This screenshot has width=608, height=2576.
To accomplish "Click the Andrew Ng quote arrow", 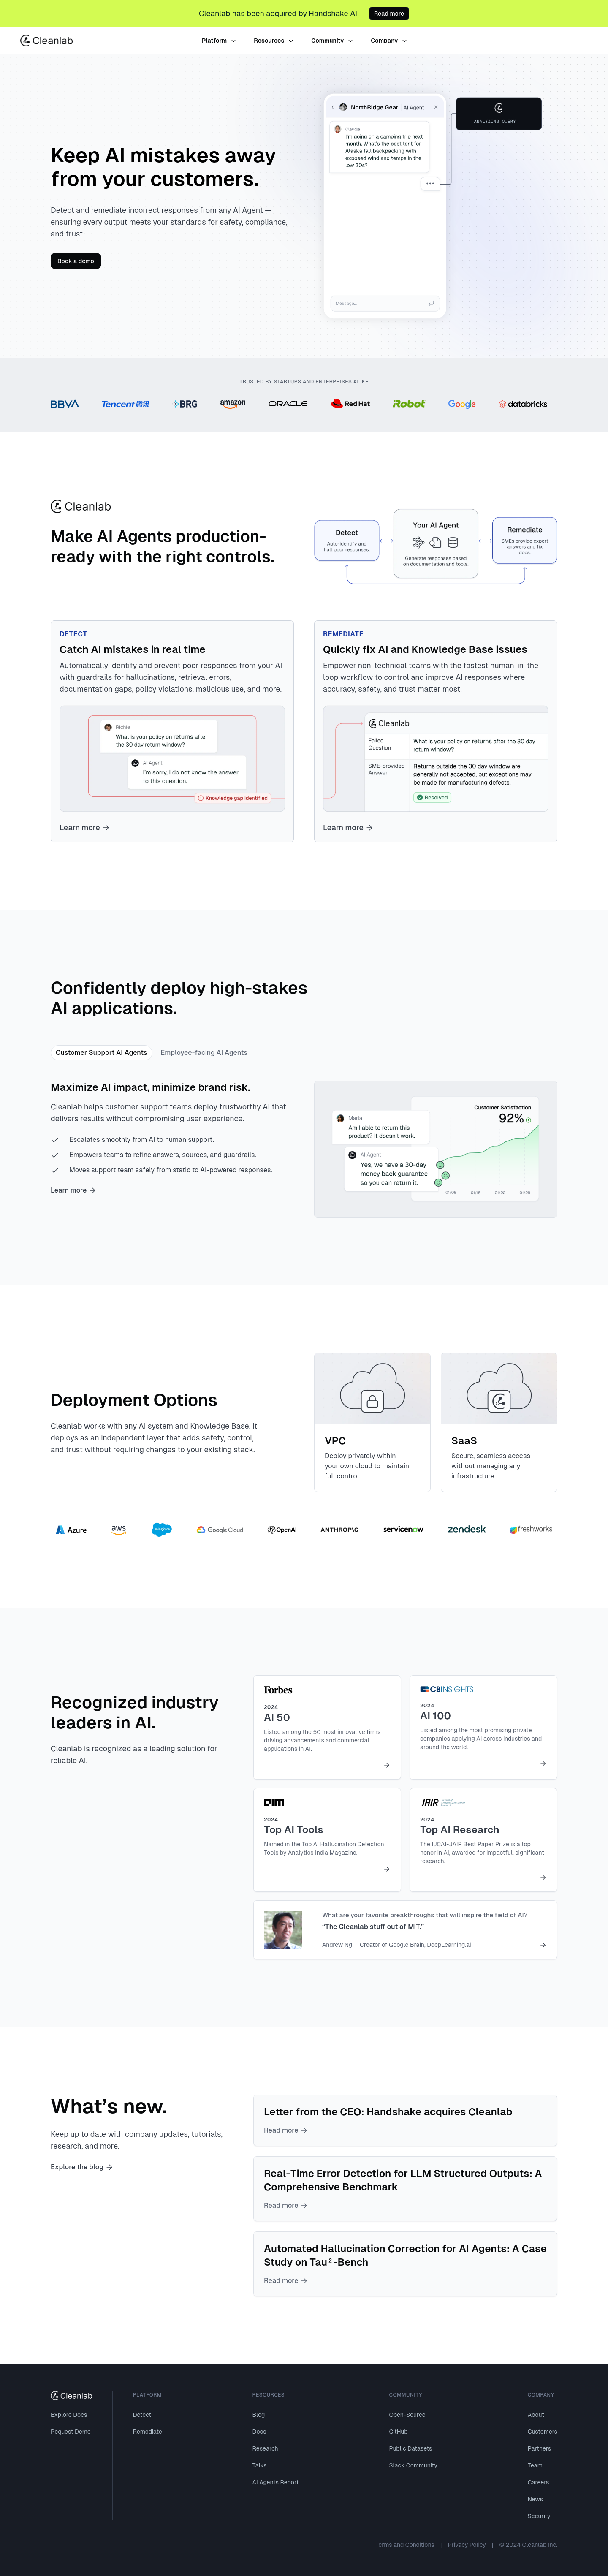I will point(543,1945).
